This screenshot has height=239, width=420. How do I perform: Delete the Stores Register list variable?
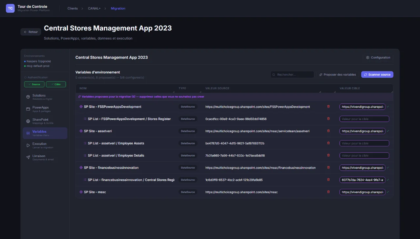pos(328,119)
